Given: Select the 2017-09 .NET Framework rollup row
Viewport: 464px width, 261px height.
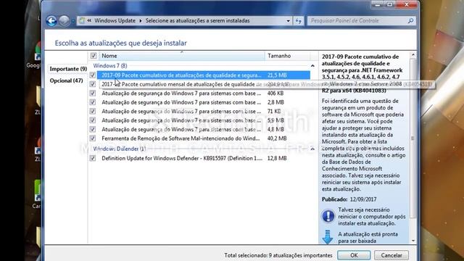Looking at the screenshot, I should point(204,75).
